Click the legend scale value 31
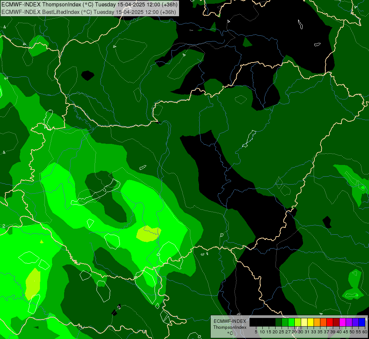Screen dimensions: 369x339 307,332
